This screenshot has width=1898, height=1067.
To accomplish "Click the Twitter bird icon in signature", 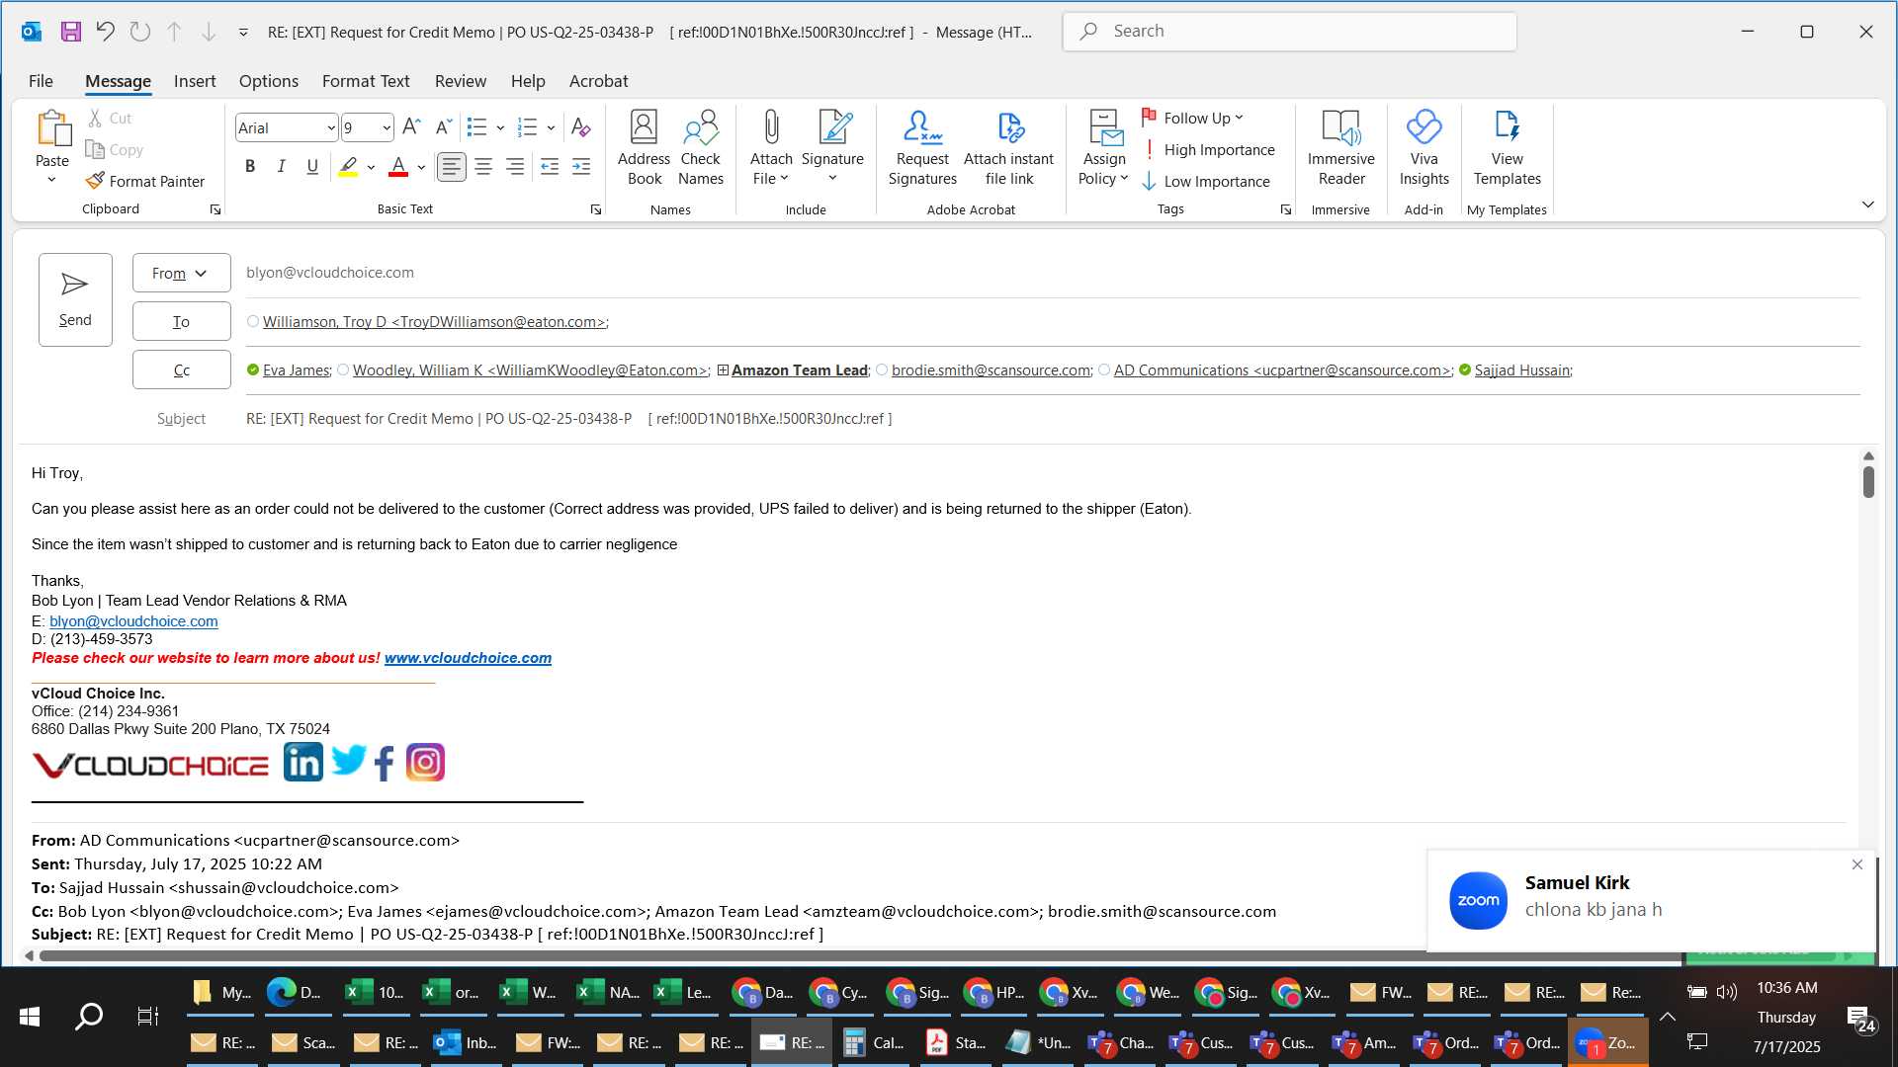I will [x=349, y=761].
